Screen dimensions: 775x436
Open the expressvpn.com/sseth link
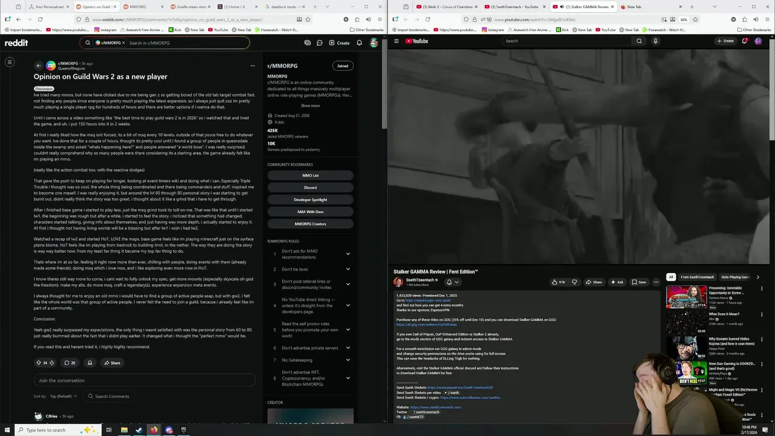click(x=428, y=300)
